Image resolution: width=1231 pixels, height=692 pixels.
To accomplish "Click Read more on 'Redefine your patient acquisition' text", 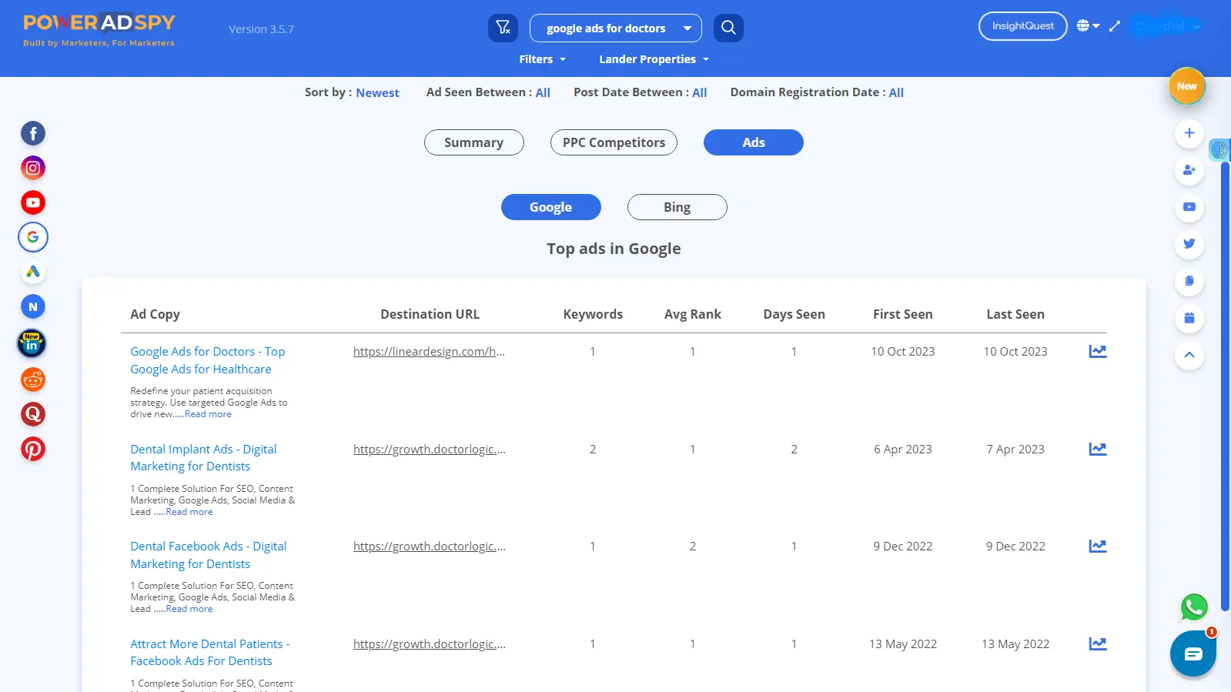I will (208, 414).
